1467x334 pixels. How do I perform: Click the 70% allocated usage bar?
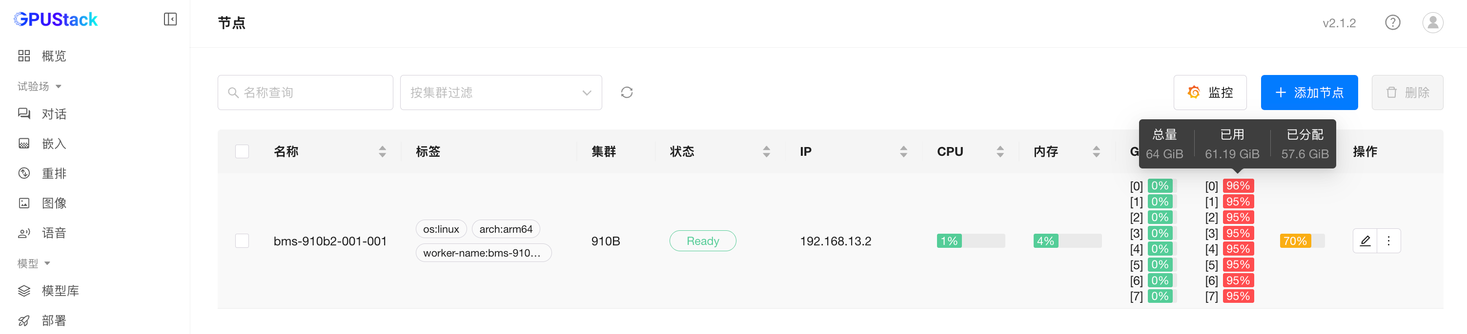click(1301, 241)
